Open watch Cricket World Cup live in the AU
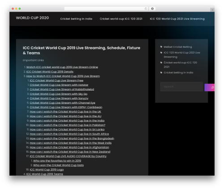The height and width of the screenshot is (189, 224). pyautogui.click(x=65, y=116)
